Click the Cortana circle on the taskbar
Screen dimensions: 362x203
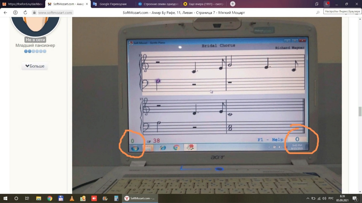pos(16,198)
